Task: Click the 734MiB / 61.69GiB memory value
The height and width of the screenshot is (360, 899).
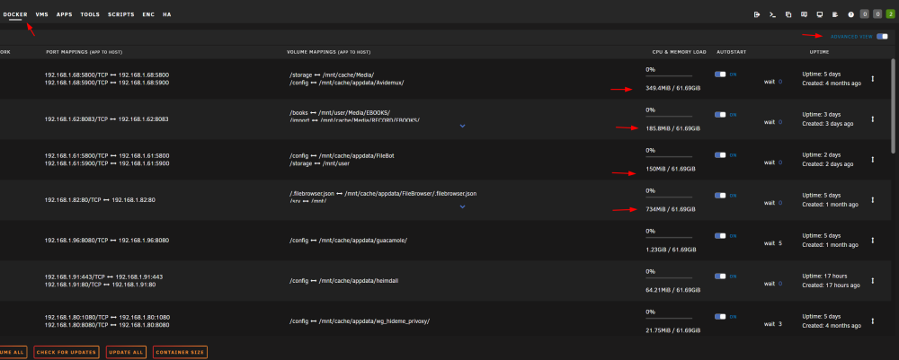Action: [671, 209]
